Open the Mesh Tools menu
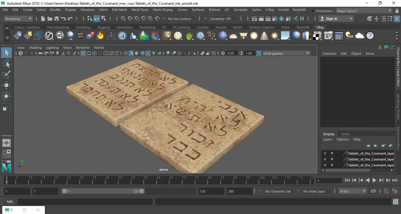Screen dimensions: 401x214 click(x=140, y=10)
